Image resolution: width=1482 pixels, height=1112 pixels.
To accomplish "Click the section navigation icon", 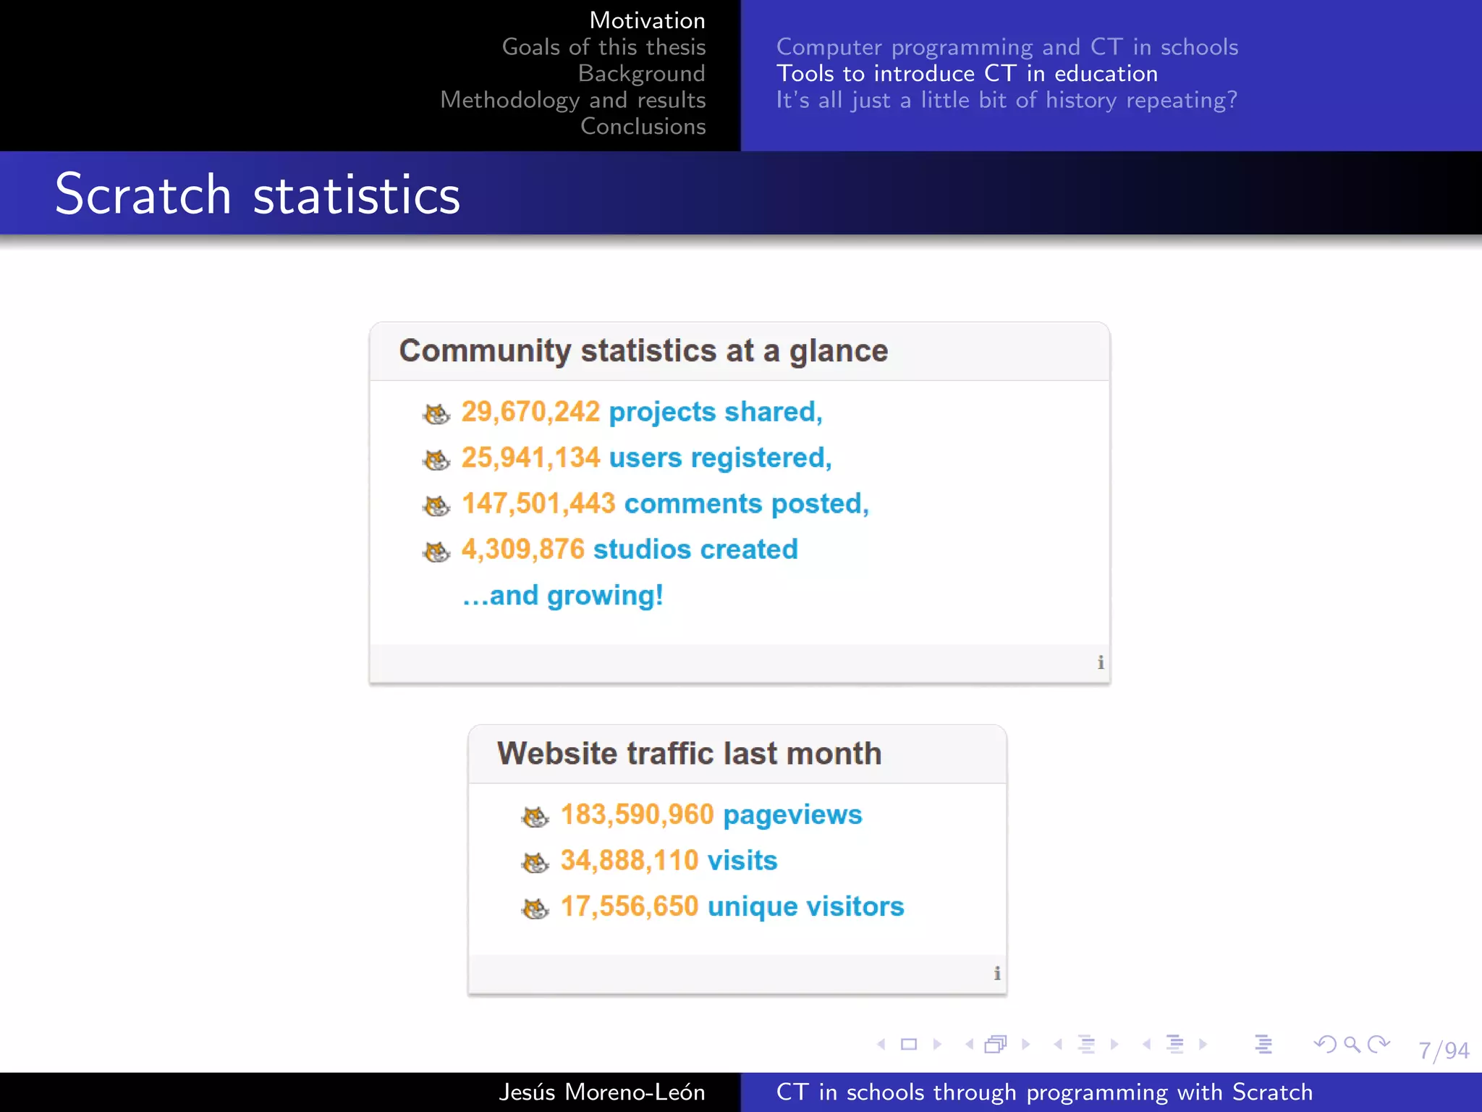I will click(1175, 1044).
